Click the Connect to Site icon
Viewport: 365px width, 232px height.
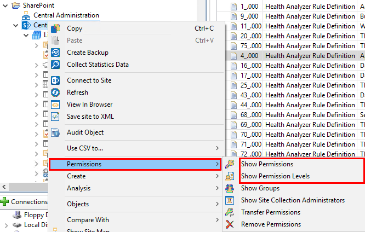55,80
